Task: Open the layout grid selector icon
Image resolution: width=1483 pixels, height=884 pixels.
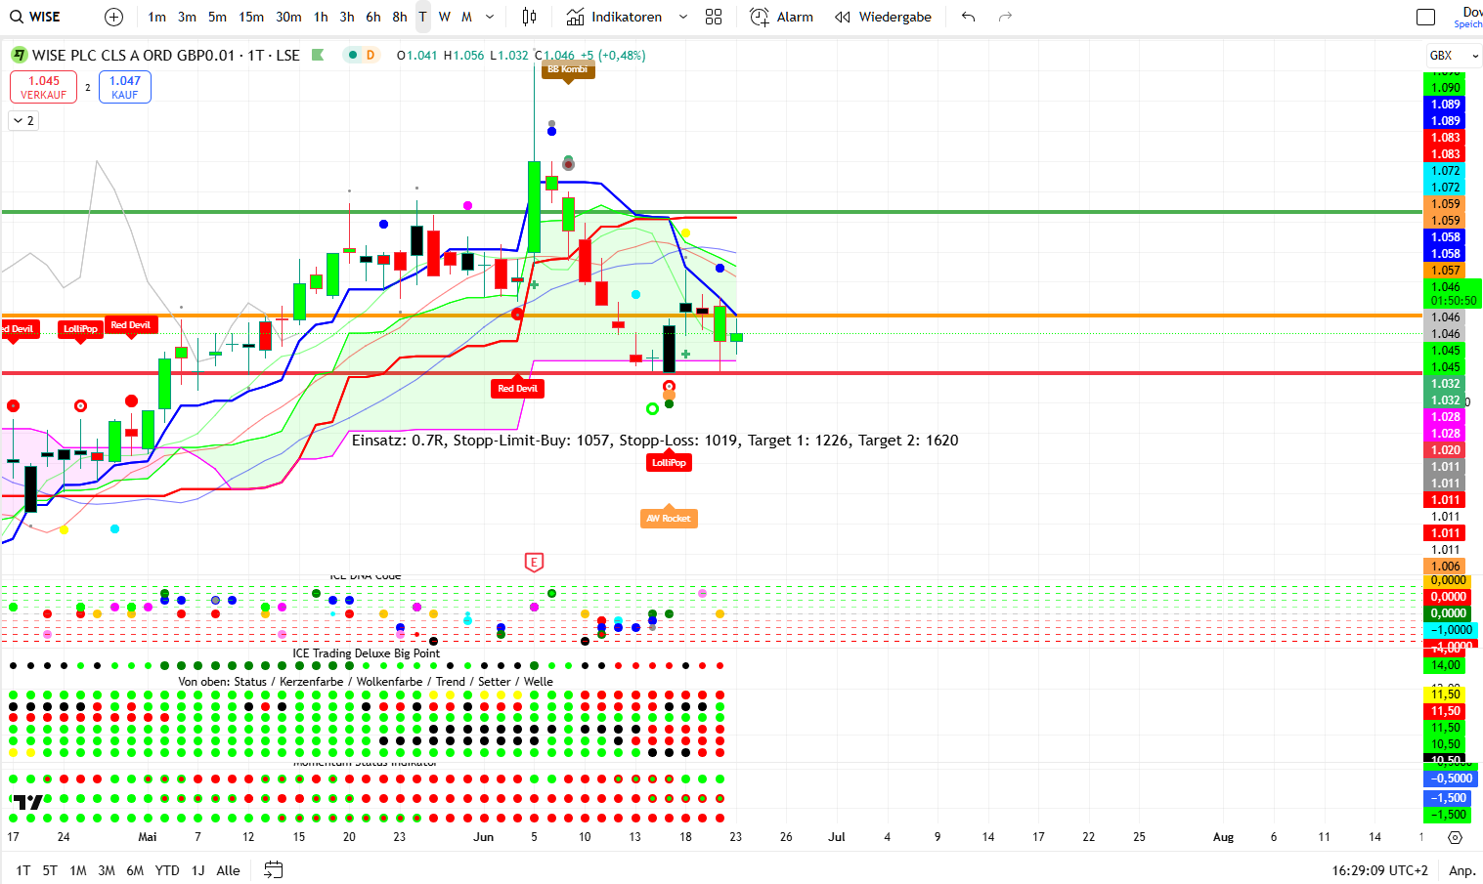Action: click(714, 17)
